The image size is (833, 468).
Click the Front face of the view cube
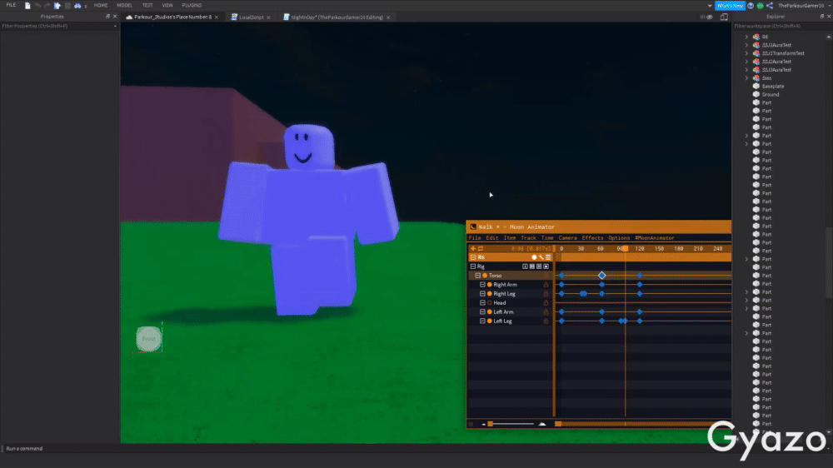148,339
